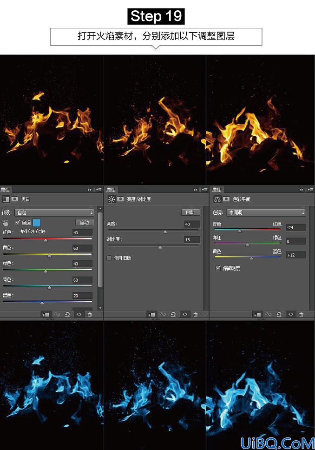
Task: View previous state icon in 黑白 panel footer
Action: 57,315
